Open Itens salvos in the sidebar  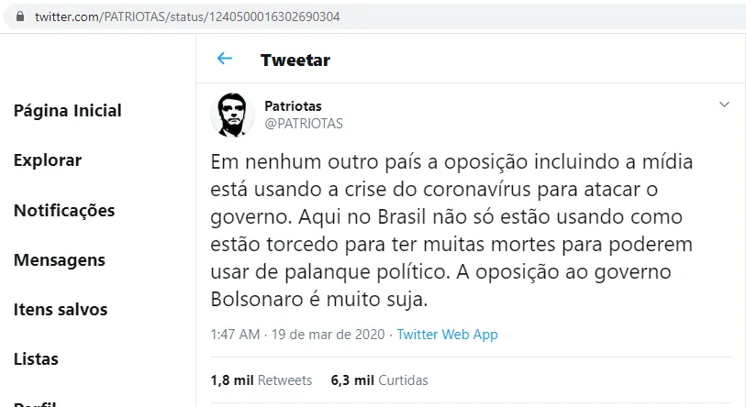click(61, 310)
